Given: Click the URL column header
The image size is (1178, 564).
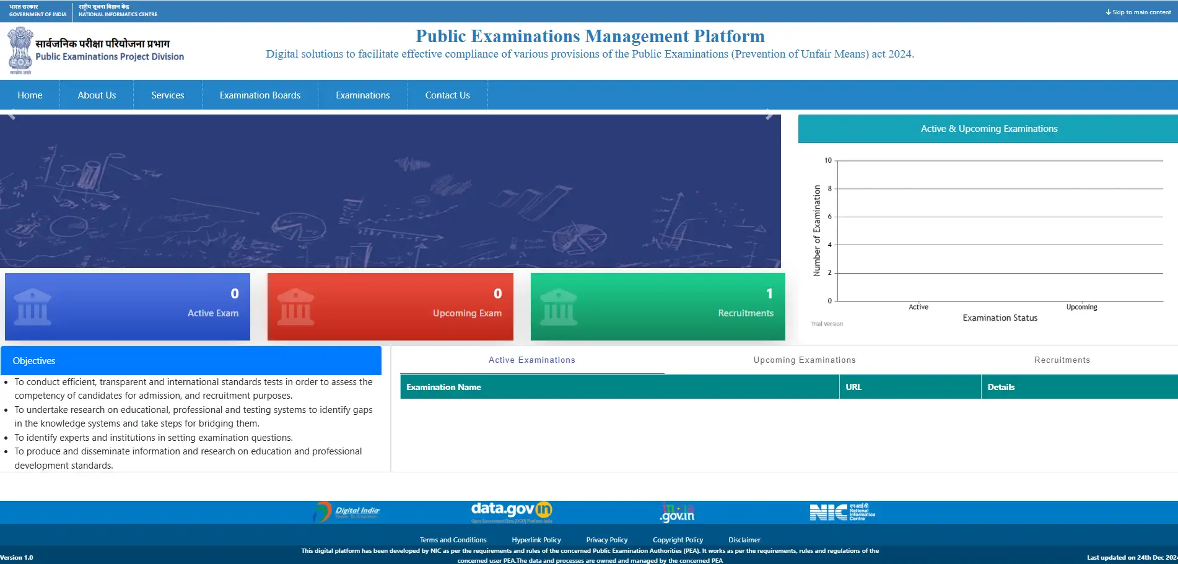Looking at the screenshot, I should 910,387.
